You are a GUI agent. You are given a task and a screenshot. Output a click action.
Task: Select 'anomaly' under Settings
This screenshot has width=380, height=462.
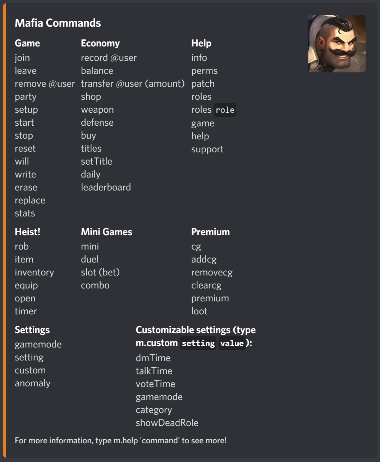pos(32,383)
